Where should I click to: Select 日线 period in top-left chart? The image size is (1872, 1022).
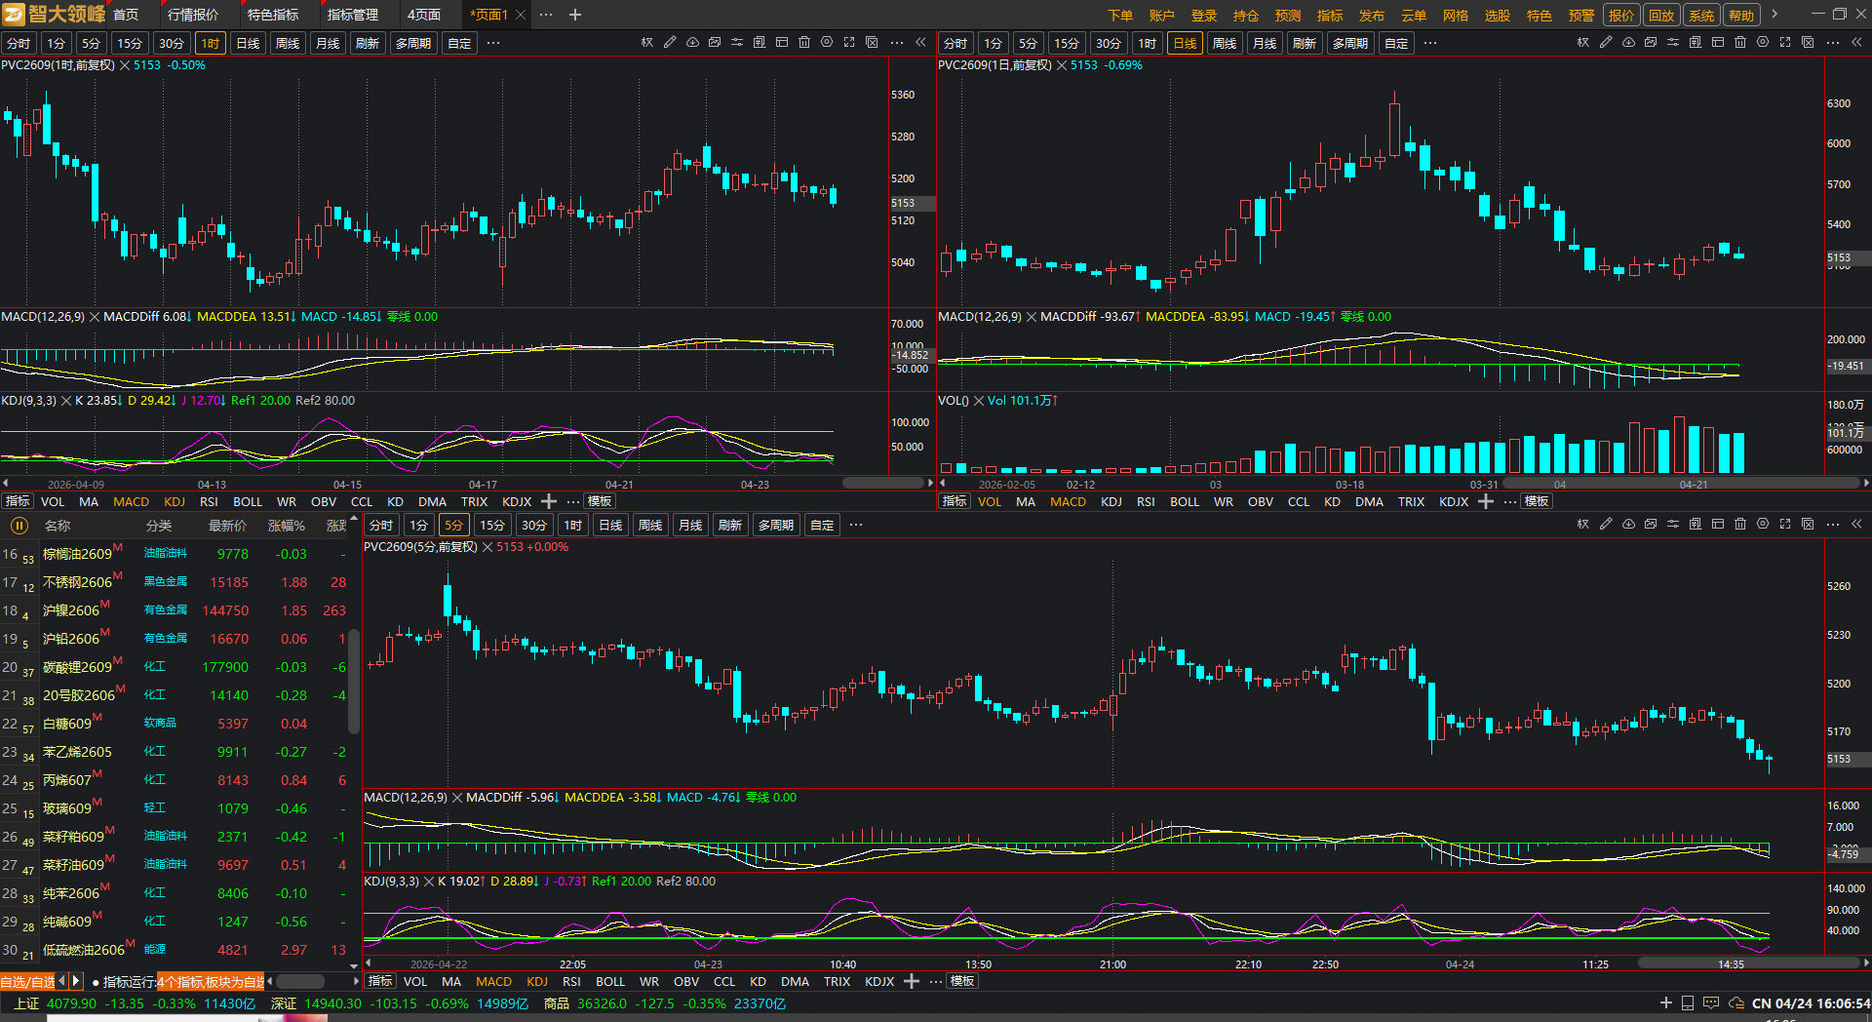(249, 43)
